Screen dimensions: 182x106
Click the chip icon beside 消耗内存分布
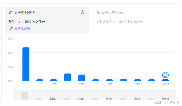click(x=98, y=13)
